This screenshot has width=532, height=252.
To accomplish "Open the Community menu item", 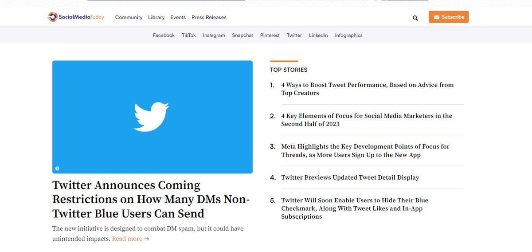I will pyautogui.click(x=129, y=17).
